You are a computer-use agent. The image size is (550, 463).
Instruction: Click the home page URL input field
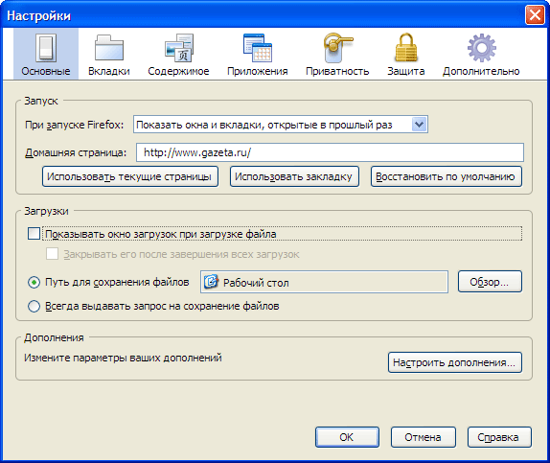330,152
